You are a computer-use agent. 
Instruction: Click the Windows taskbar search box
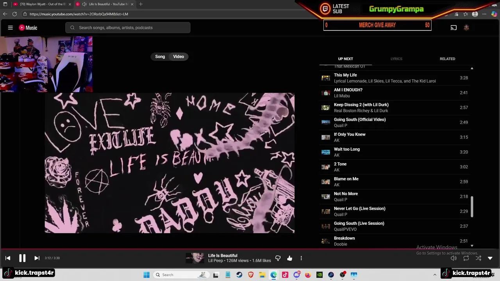point(180,275)
